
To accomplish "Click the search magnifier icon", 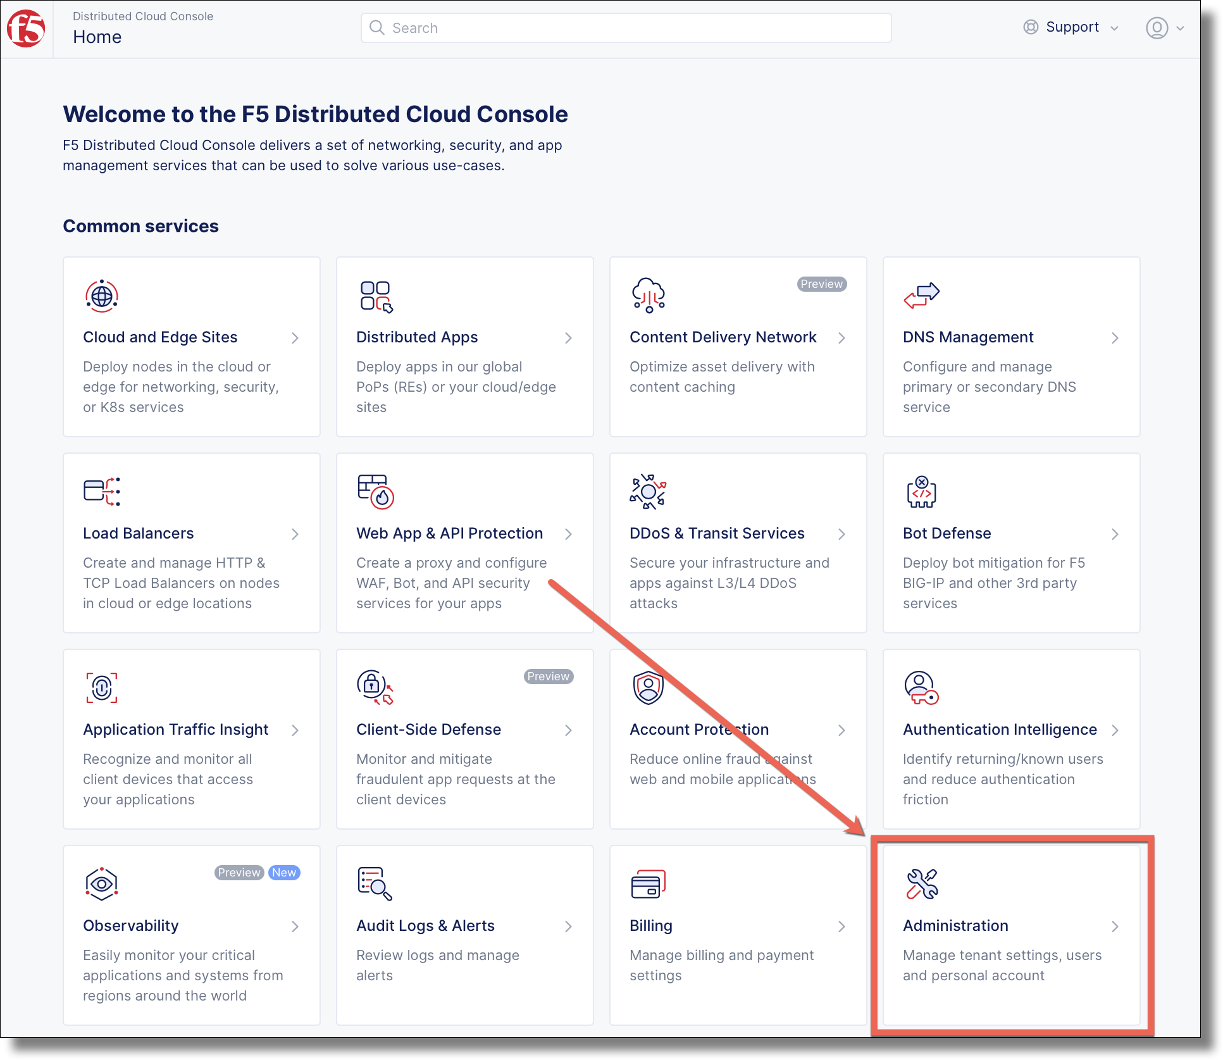I will point(377,28).
